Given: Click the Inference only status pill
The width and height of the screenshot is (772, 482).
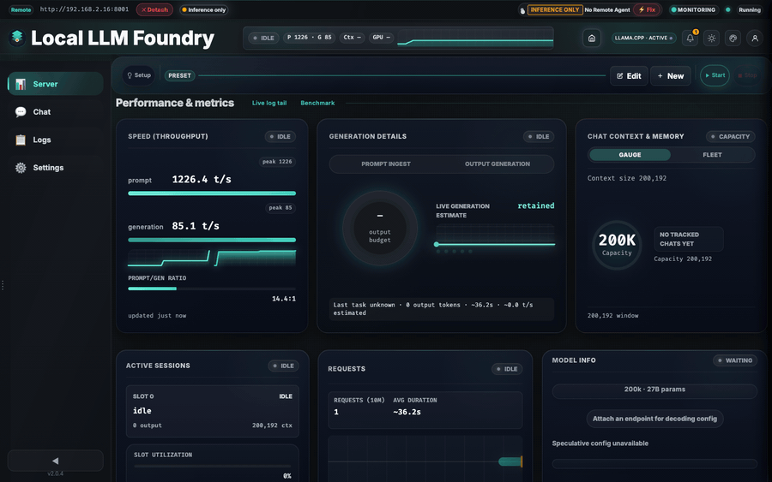Looking at the screenshot, I should pos(204,9).
